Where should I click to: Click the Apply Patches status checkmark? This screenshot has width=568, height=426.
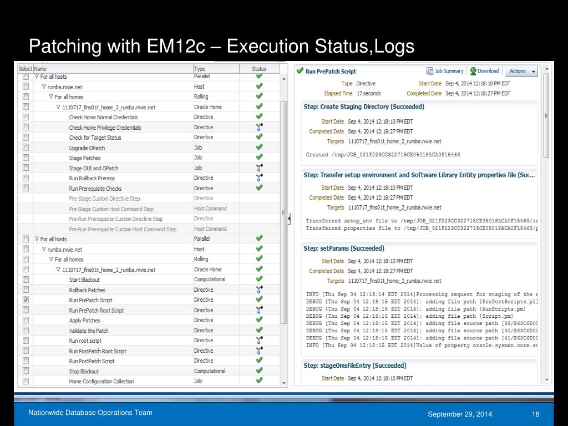pyautogui.click(x=259, y=319)
